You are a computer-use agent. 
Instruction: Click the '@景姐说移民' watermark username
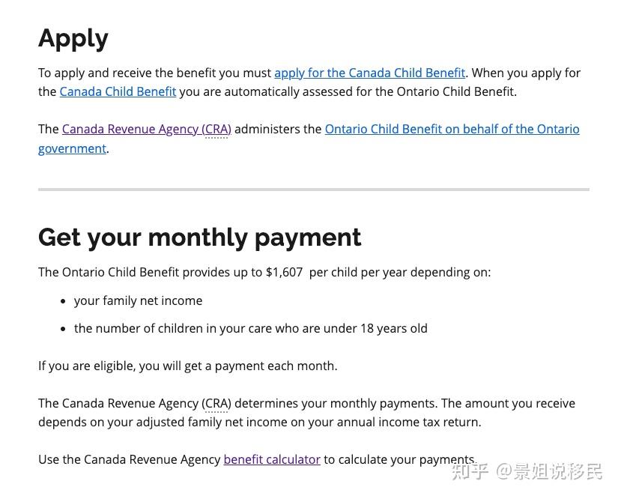pos(549,472)
